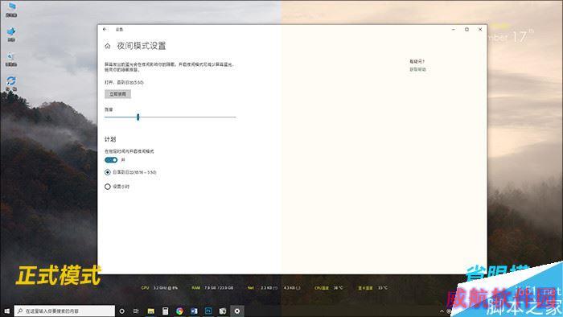The image size is (563, 317).
Task: Open Word from the taskbar
Action: (194, 311)
